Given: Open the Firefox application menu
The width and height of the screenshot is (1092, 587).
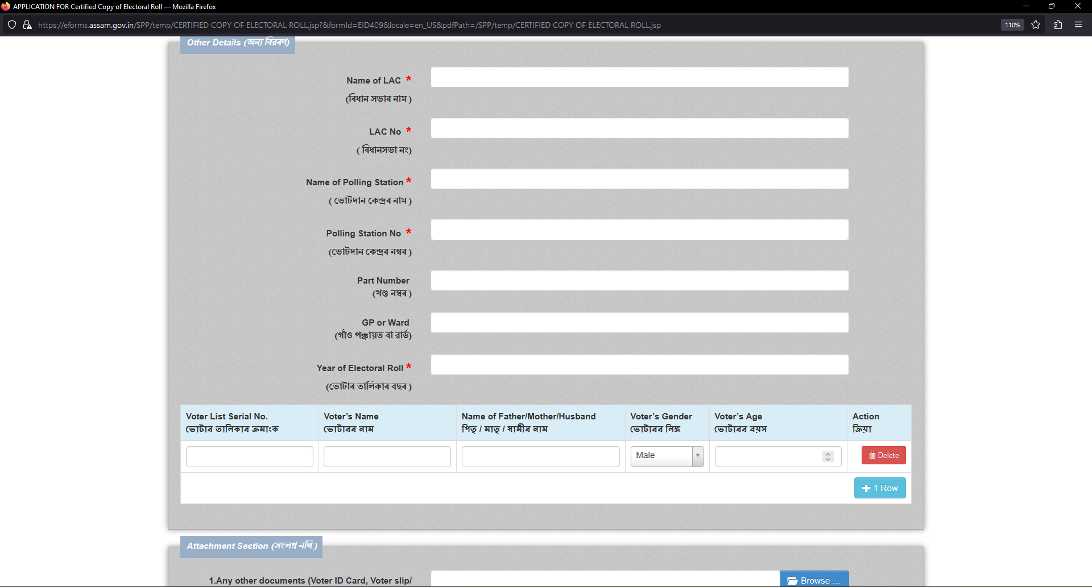Looking at the screenshot, I should (x=1078, y=24).
